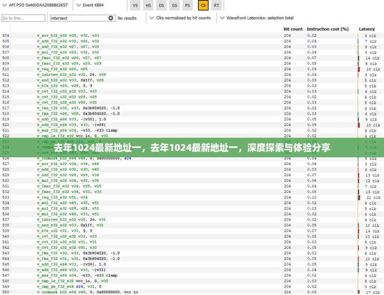
Task: Click the Latency column header
Action: tap(367, 29)
